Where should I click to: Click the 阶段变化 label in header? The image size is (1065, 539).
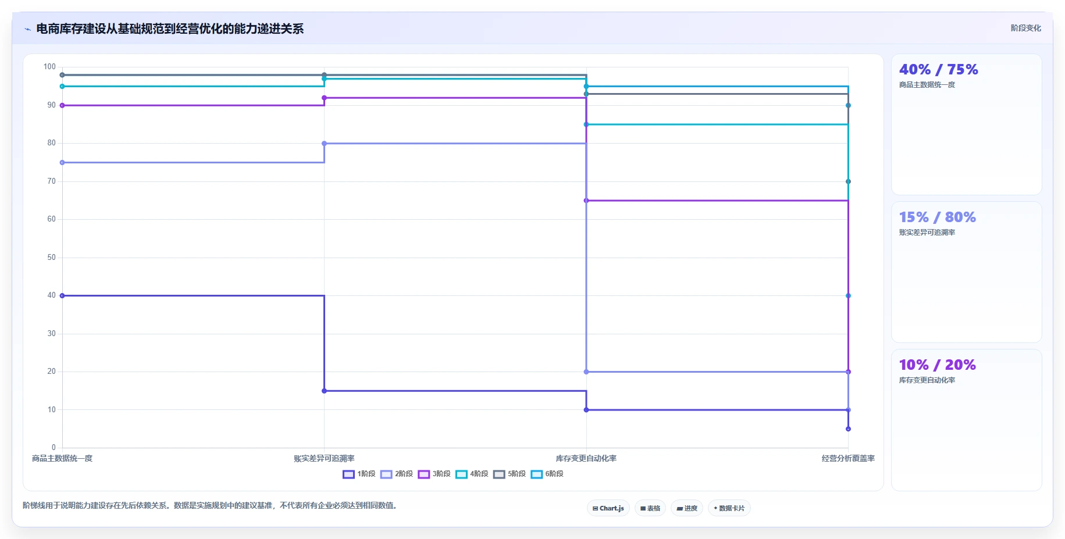pos(1025,28)
